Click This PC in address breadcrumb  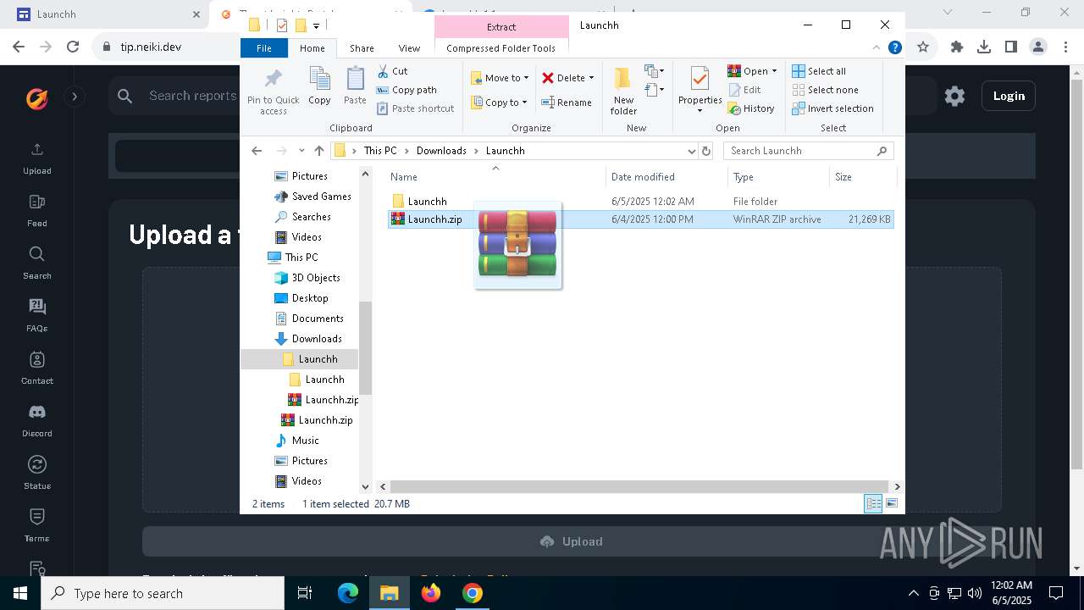[380, 151]
